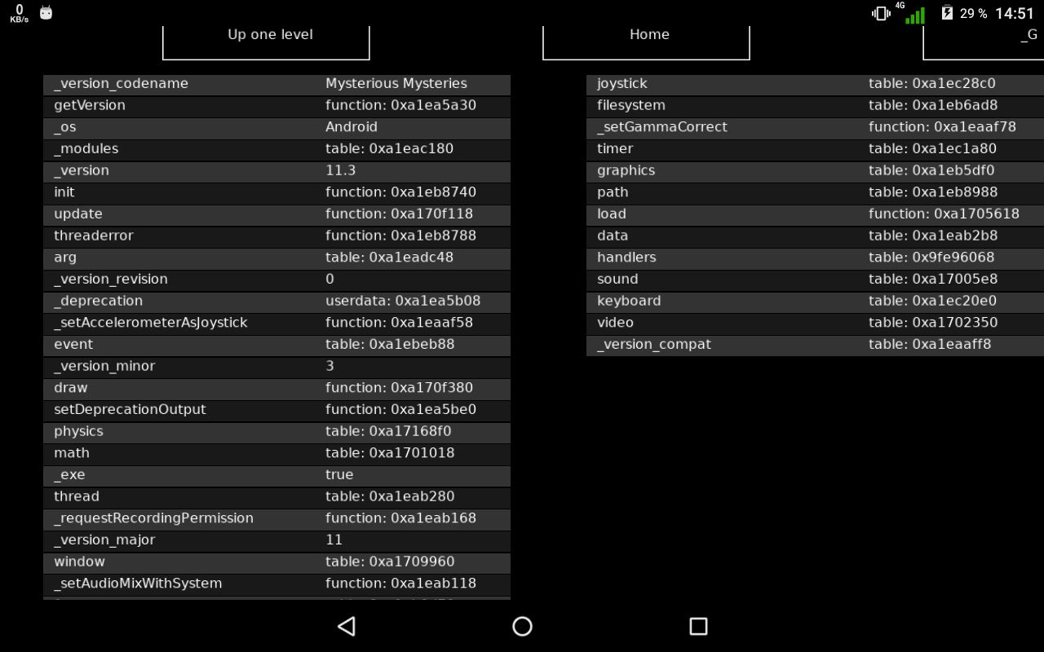
Task: Tap the Home button
Action: tap(646, 42)
